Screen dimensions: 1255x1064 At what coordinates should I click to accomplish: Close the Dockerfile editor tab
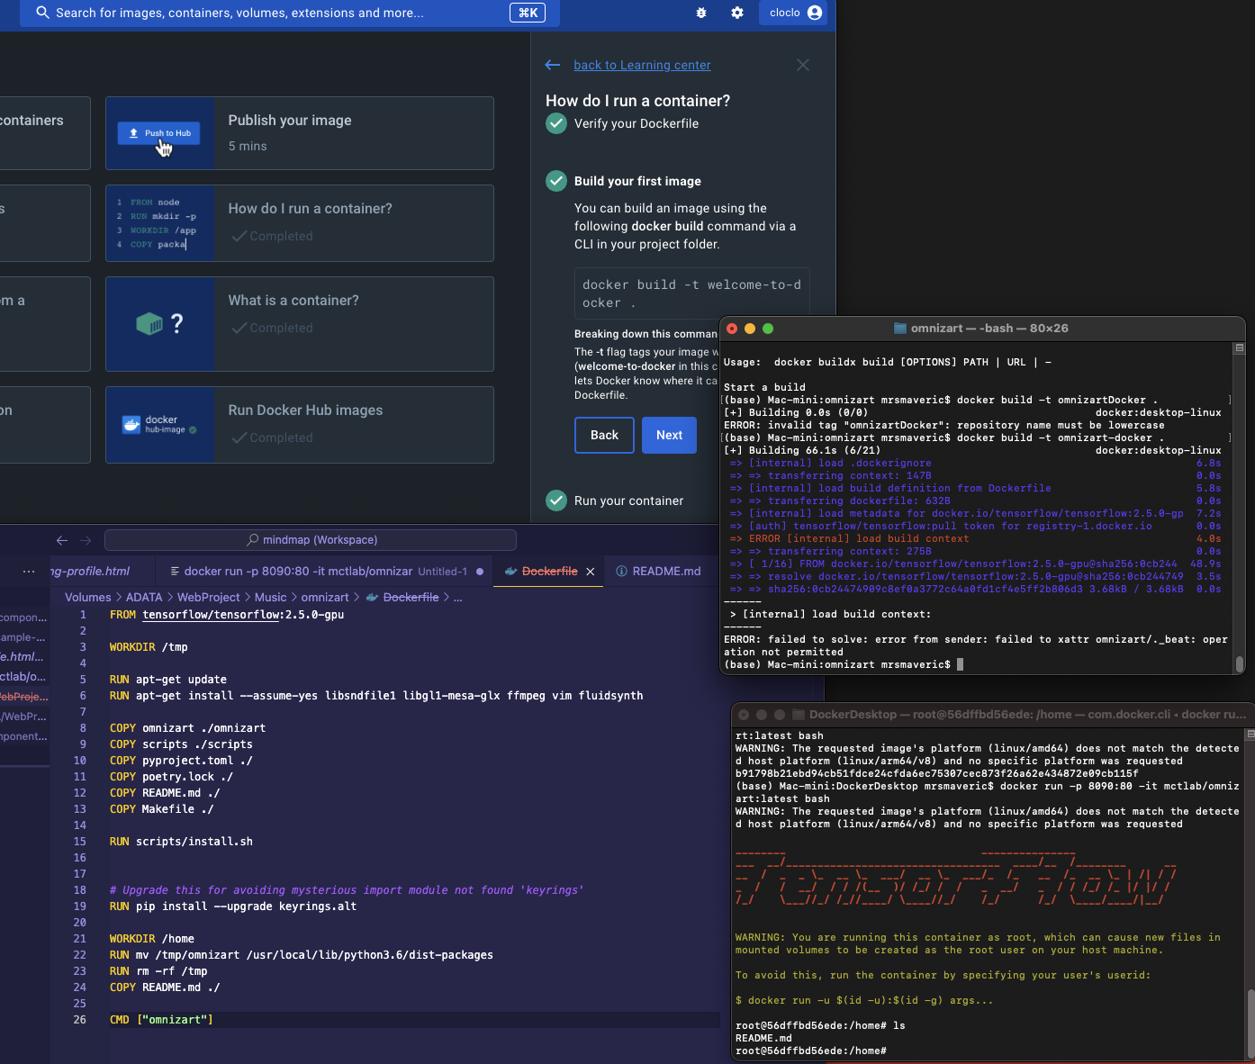pyautogui.click(x=591, y=572)
